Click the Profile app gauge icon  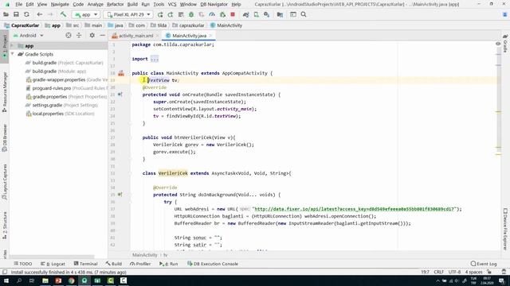click(212, 14)
